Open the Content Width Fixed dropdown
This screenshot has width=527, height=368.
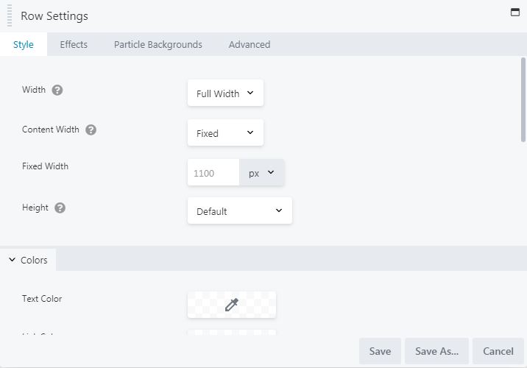225,133
